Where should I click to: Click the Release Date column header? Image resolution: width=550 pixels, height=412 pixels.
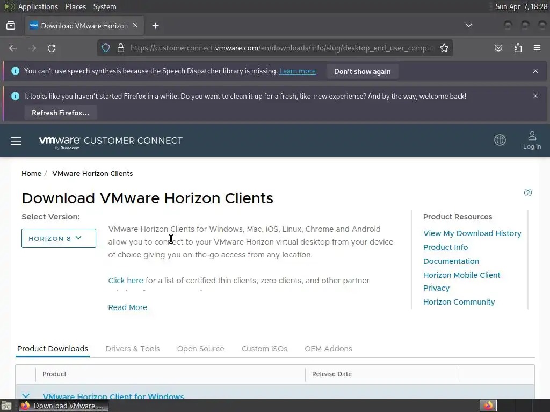point(332,374)
